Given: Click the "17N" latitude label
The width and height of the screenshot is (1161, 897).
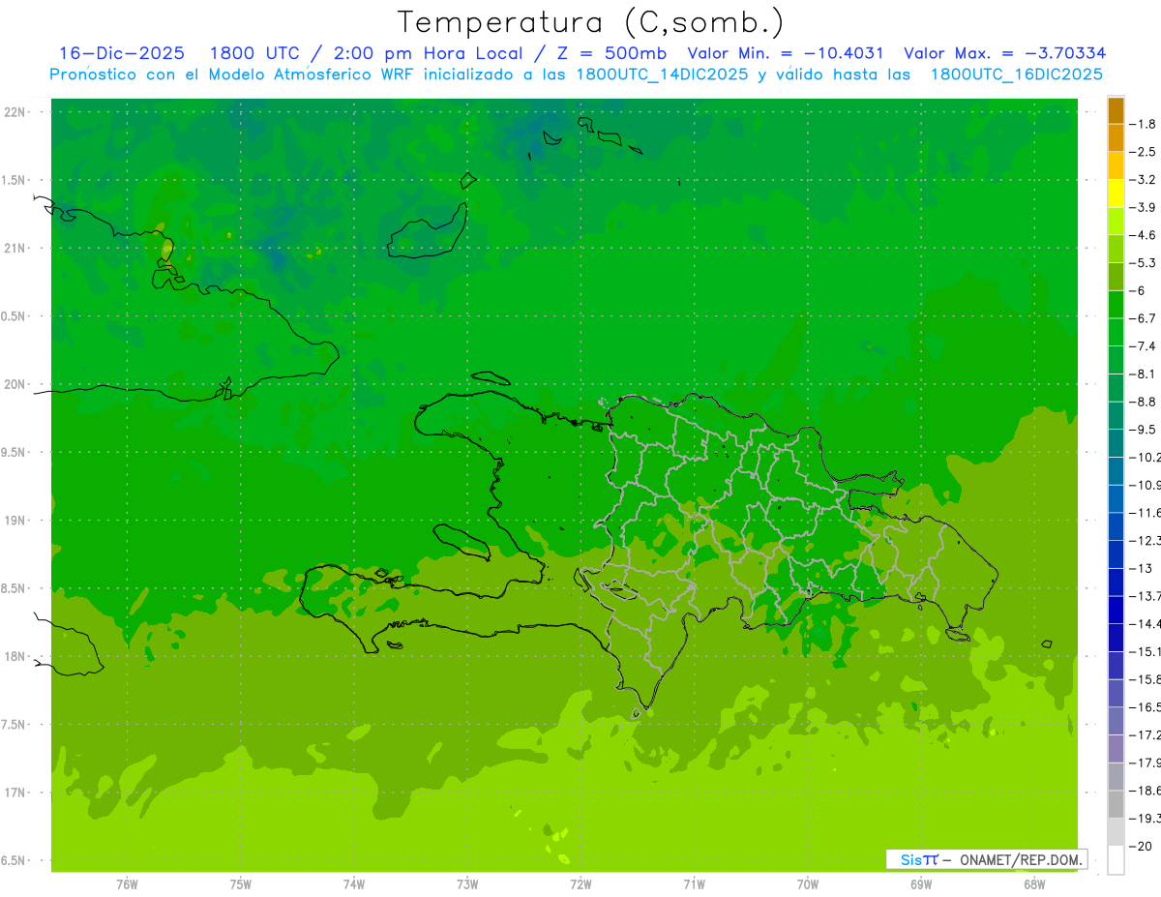Looking at the screenshot, I should click(x=16, y=792).
